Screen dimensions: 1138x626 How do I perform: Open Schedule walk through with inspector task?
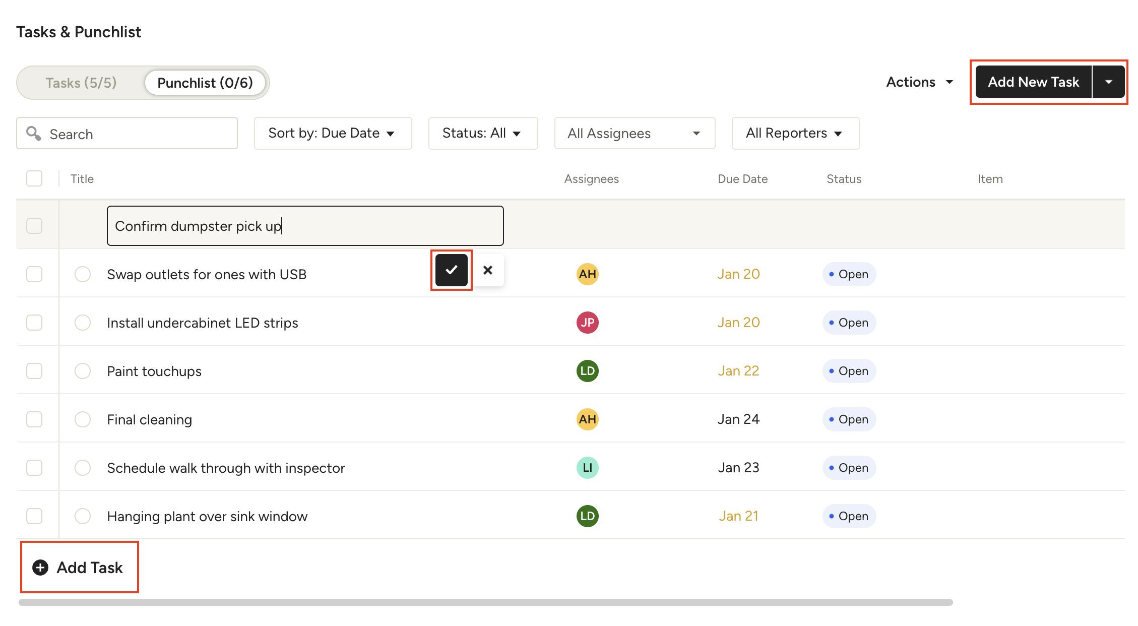(226, 468)
